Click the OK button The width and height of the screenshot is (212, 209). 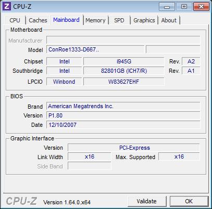pos(189,201)
